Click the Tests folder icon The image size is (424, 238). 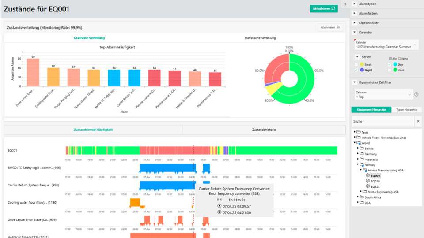point(359,132)
